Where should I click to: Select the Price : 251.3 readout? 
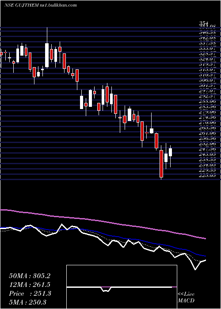[30, 294]
